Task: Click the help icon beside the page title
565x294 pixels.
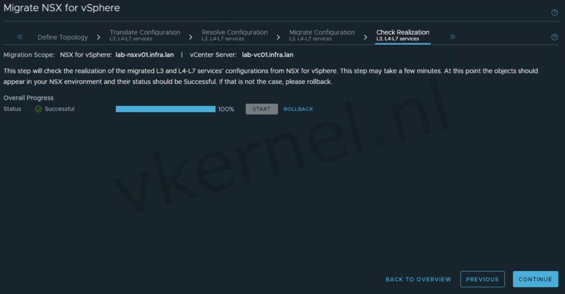Action: click(x=555, y=13)
